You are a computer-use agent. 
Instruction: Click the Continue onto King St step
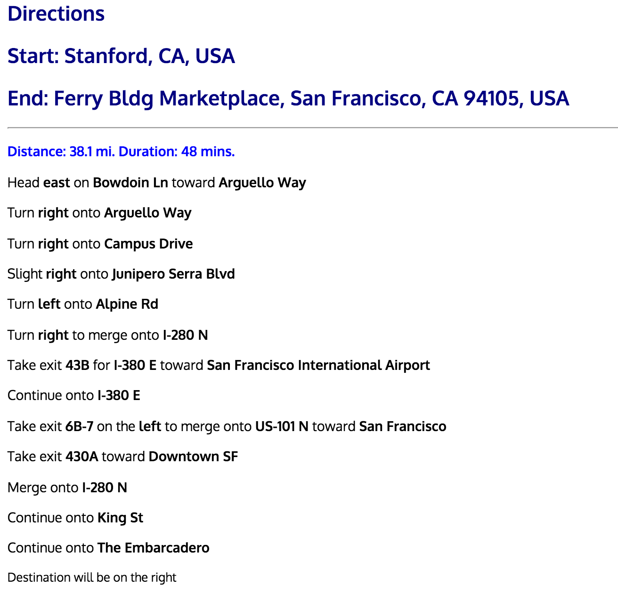tap(75, 518)
